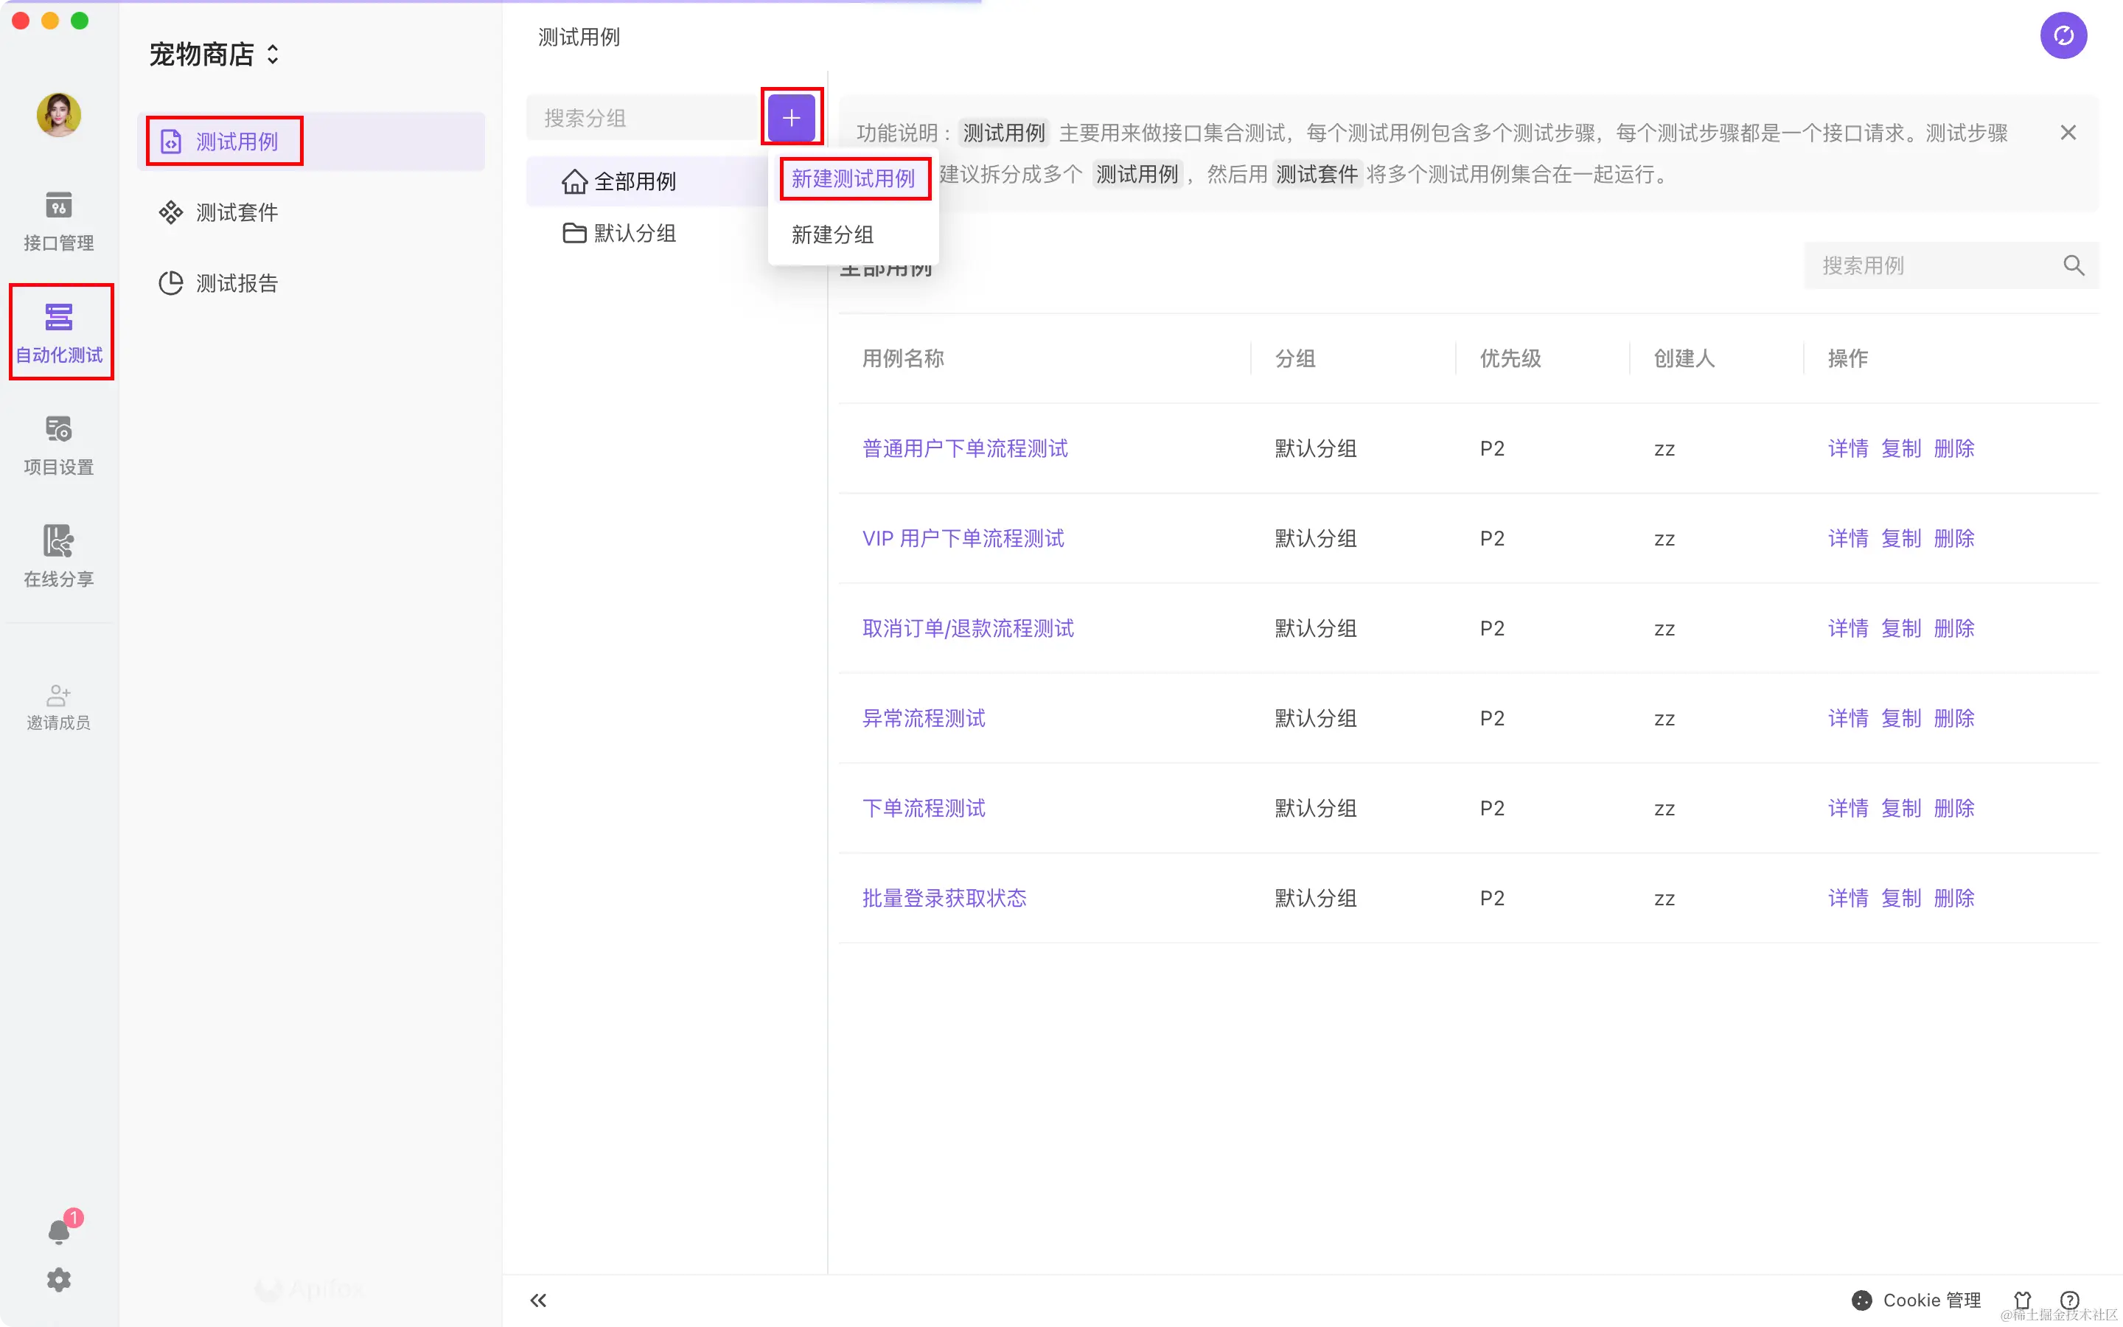Switch to the 测试套件 section
The height and width of the screenshot is (1327, 2123).
[x=236, y=212]
